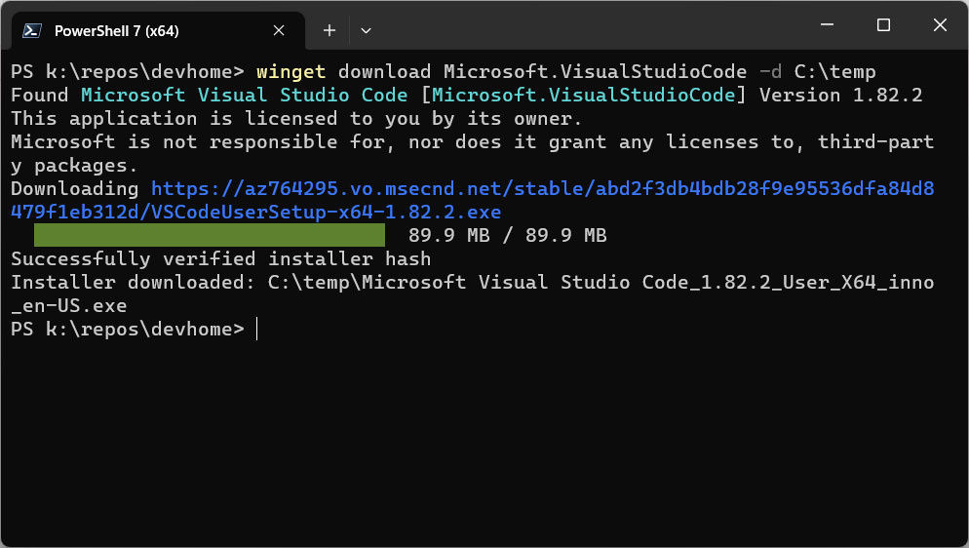Click the -d parameter in the command
The image size is (969, 548).
click(770, 71)
